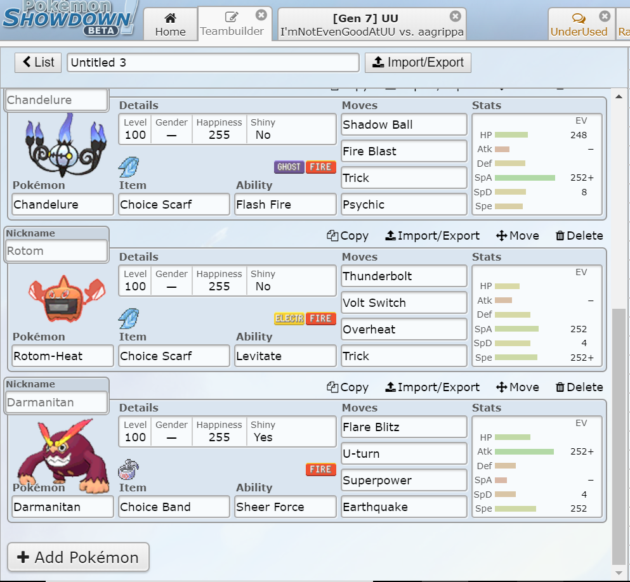Copy the Rotom-Heat set
The height and width of the screenshot is (582, 630).
tap(348, 236)
